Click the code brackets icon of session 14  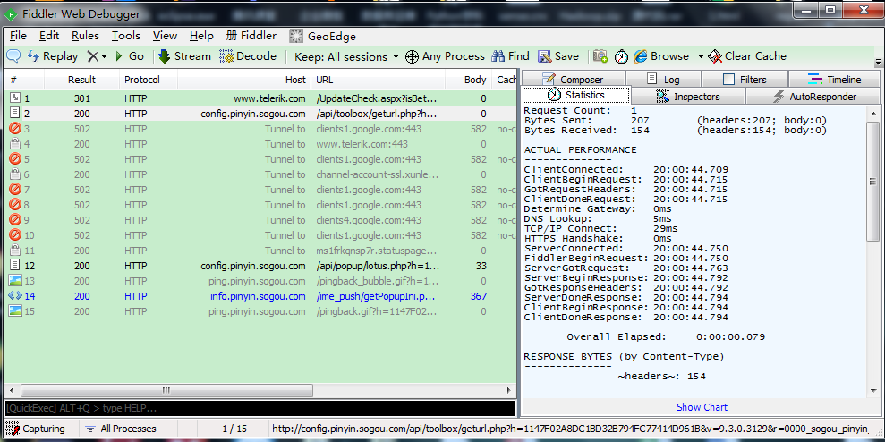point(15,296)
